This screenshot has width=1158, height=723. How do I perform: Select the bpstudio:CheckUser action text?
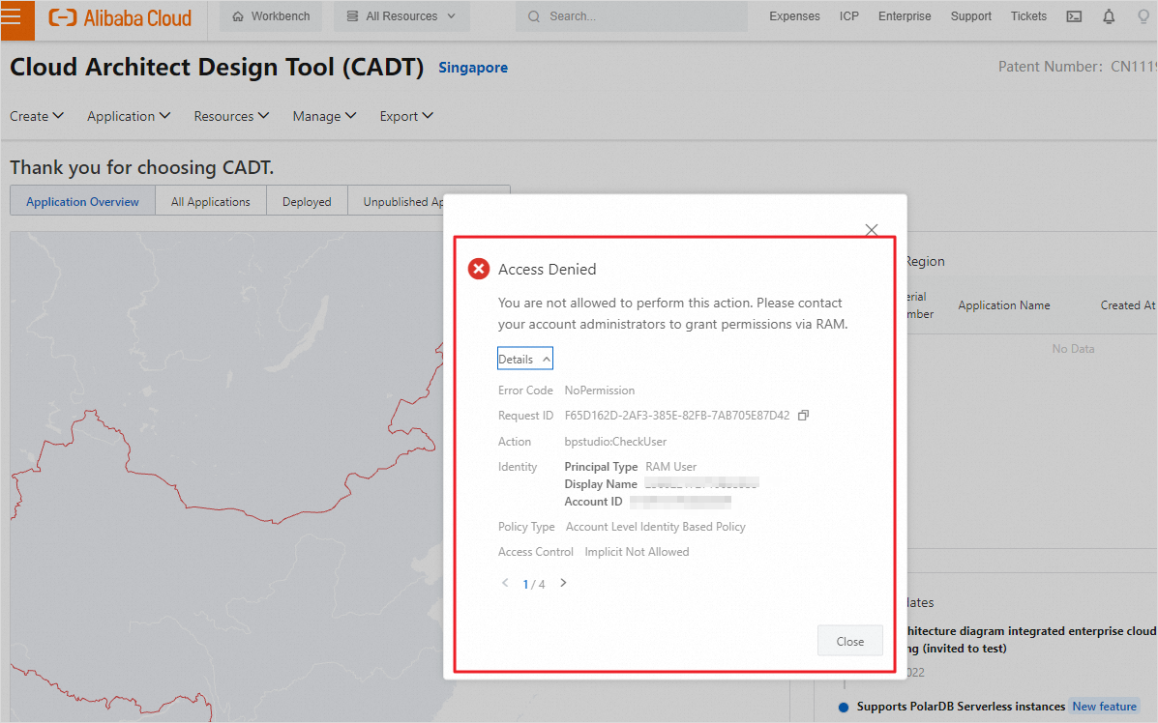tap(615, 441)
